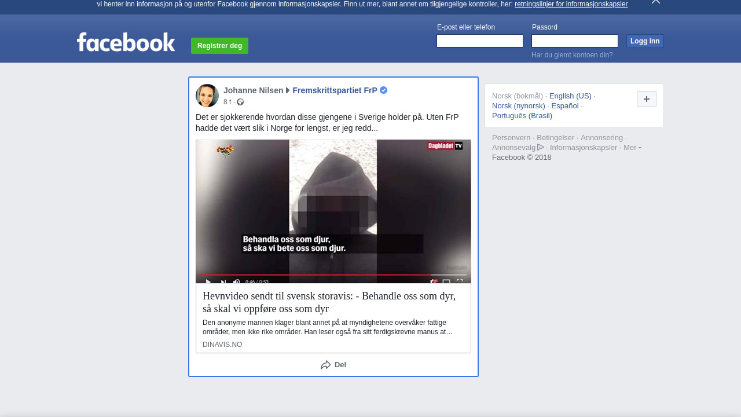Open the Personvern footer link

coord(511,138)
